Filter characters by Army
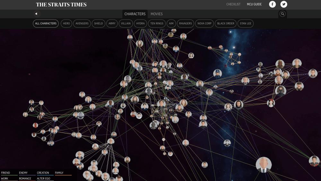321x181 pixels. click(112, 23)
